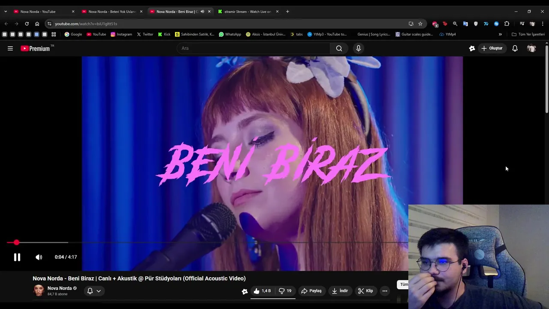Click the sparkle Ask icon beside like button

click(x=244, y=291)
